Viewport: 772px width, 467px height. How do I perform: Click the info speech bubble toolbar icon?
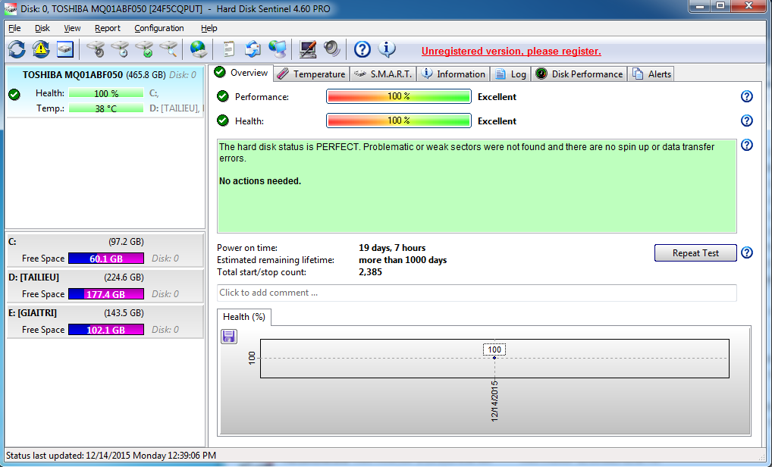(387, 50)
